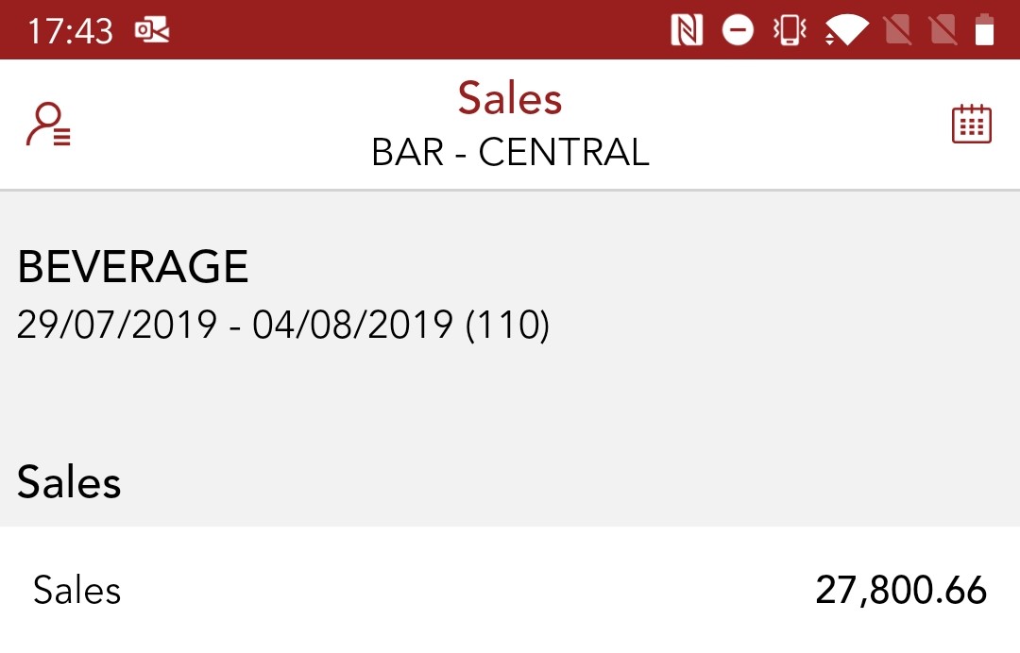Click the 27,800.66 sales amount

click(901, 591)
